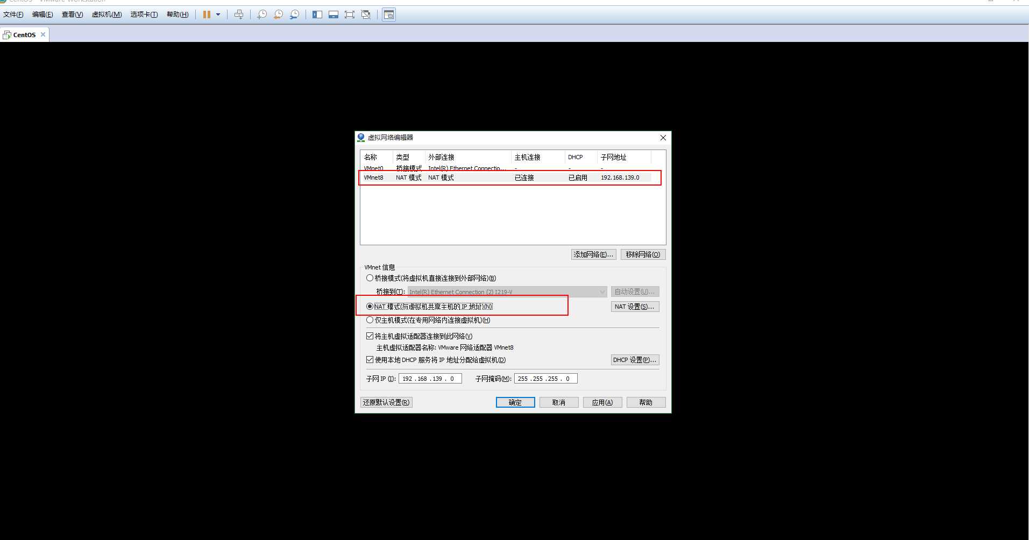Close the 虚拟网络编辑器 dialog
Screen dimensions: 1029x540
pos(663,138)
